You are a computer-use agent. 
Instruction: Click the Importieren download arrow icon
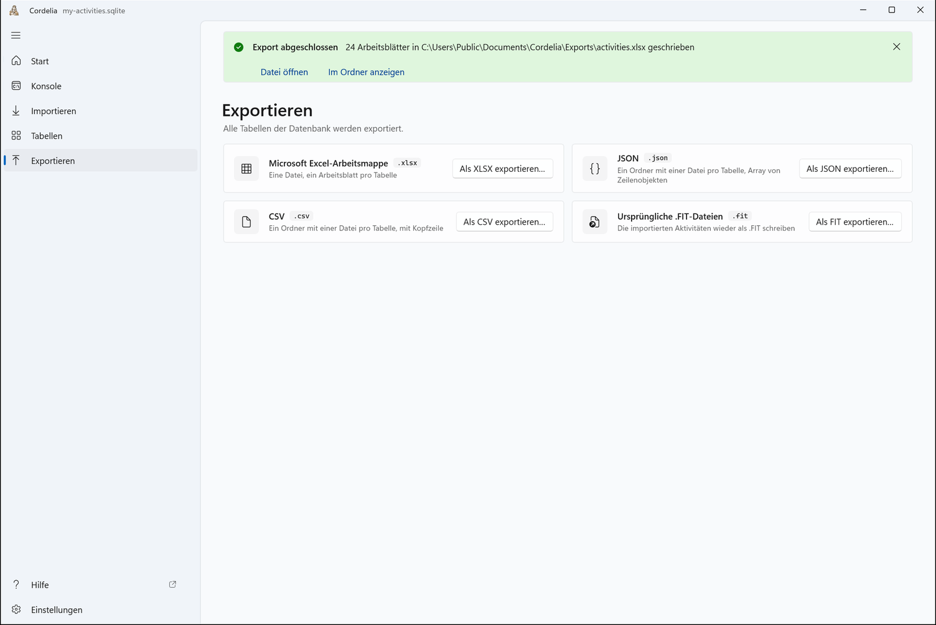[x=16, y=111]
